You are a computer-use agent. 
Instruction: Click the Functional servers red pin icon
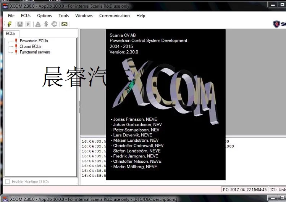(16, 52)
